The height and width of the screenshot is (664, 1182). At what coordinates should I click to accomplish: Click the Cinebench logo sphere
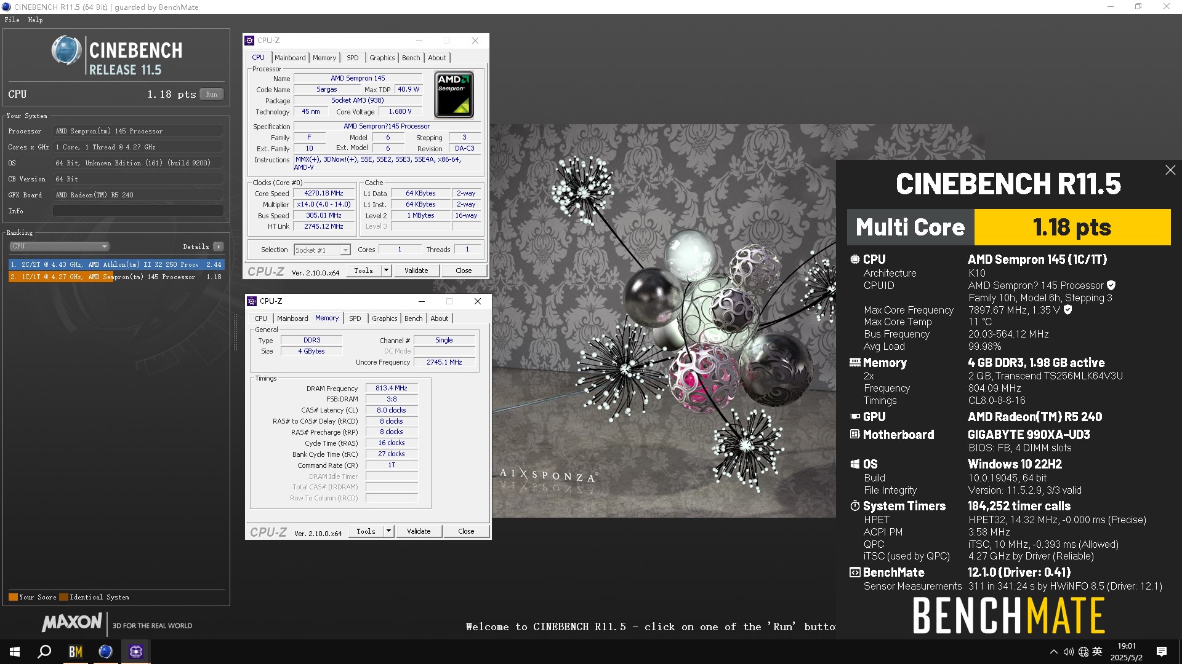(66, 50)
